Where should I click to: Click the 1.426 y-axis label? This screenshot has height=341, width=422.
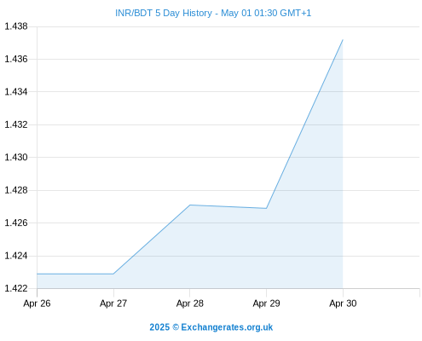click(x=16, y=223)
